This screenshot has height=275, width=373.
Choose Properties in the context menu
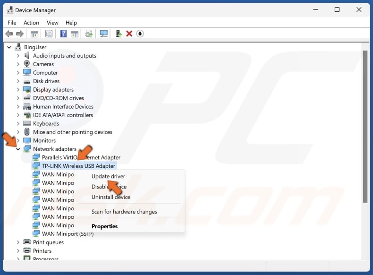click(x=104, y=226)
